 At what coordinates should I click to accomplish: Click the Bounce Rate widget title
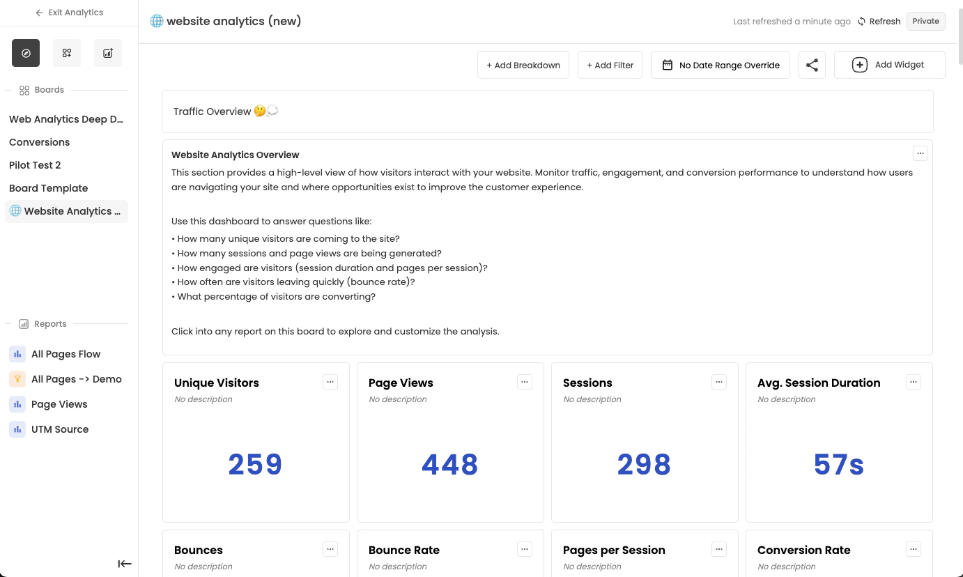404,550
